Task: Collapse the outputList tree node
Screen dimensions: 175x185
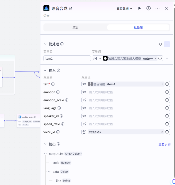Action: tap(45, 154)
